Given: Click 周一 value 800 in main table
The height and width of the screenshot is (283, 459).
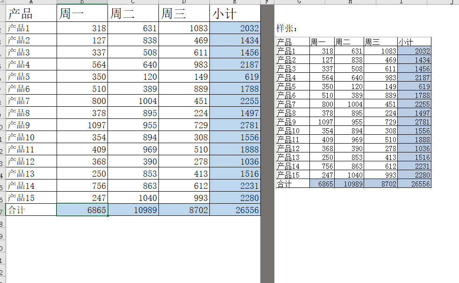Looking at the screenshot, I should pyautogui.click(x=82, y=101).
